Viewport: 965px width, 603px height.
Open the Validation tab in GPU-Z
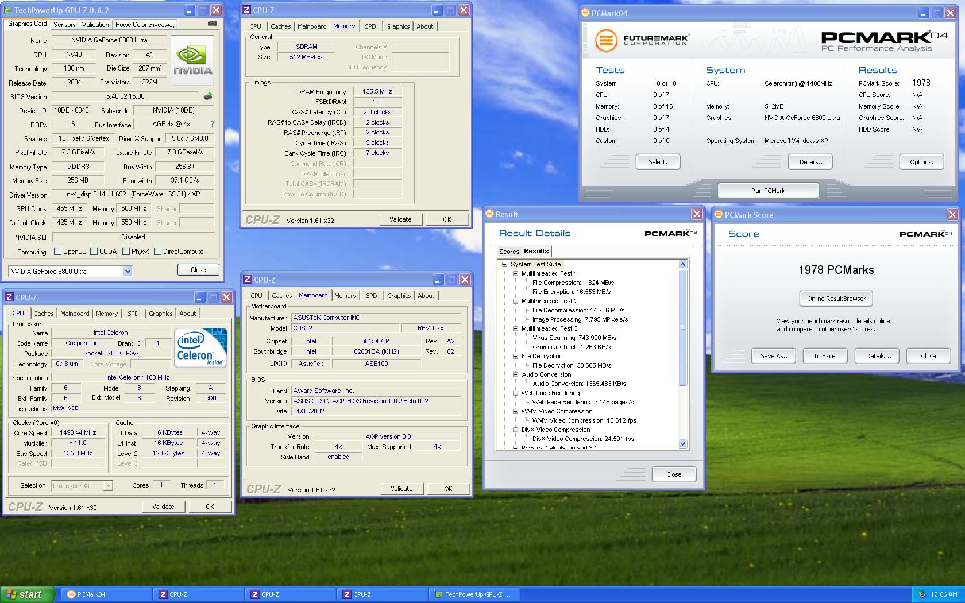point(95,25)
